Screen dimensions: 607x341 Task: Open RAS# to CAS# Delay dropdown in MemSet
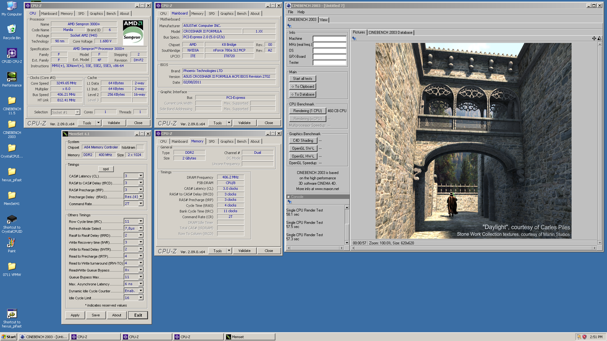pos(141,183)
